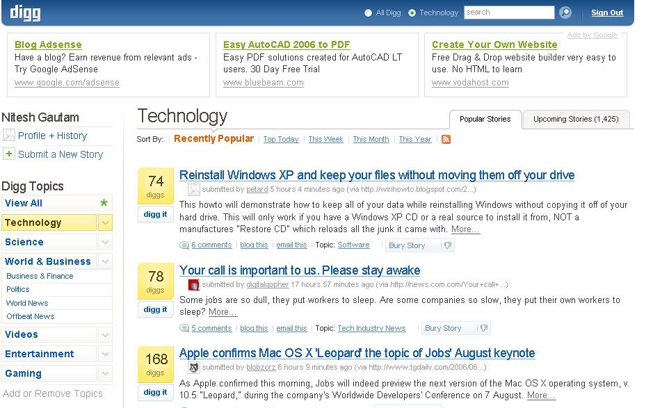
Task: Open the Offbeat News subtopic
Action: (x=31, y=316)
